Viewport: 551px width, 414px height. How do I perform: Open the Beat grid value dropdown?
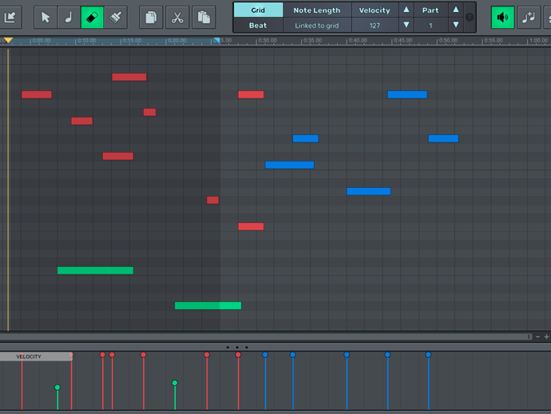coord(258,26)
